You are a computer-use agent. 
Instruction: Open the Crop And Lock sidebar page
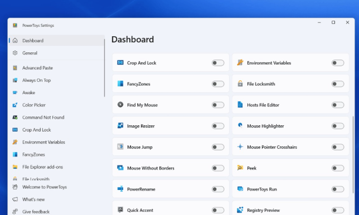(56, 130)
